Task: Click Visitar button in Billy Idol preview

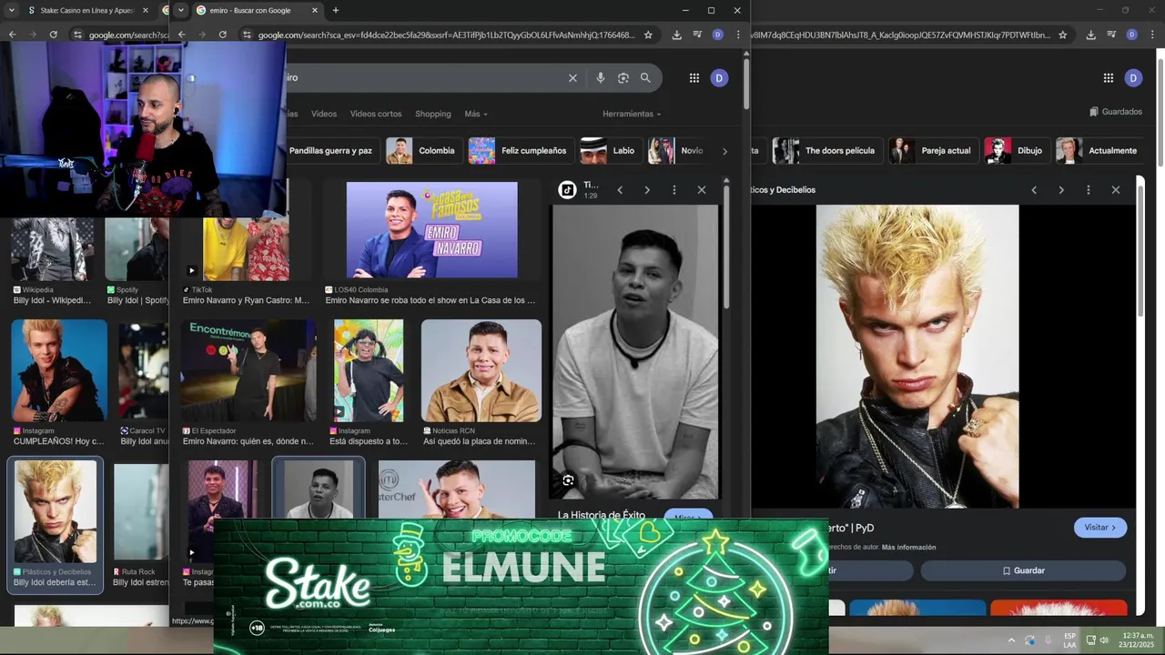Action: coord(1100,528)
